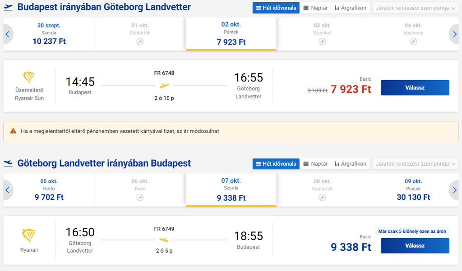Viewport: 462px width, 271px height.
Task: Click the no-flight icon under 01 okt.
Action: coord(140,42)
